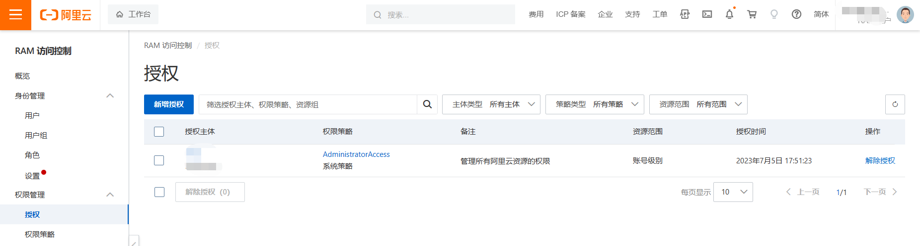Open 角色 in sidebar

[32, 155]
